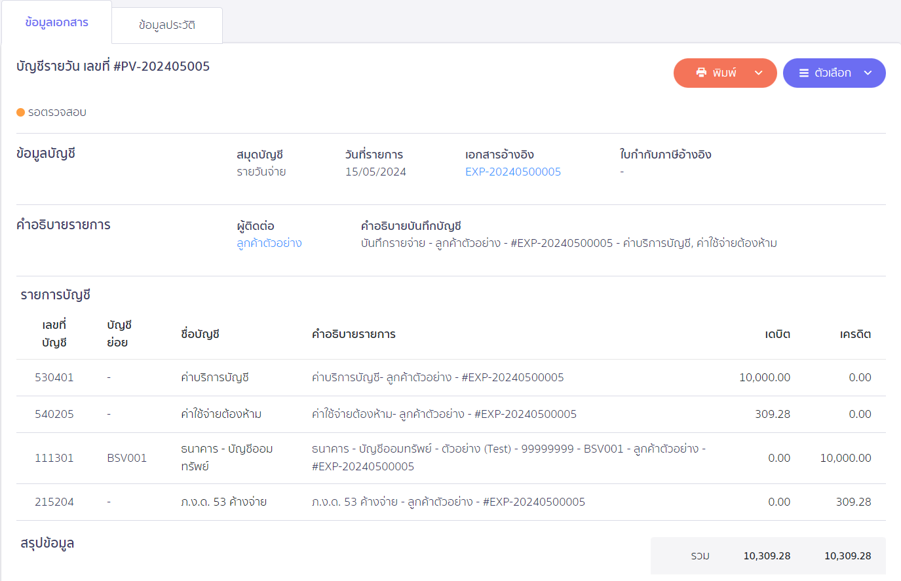Open the reference document link EXP-20240500005
The image size is (901, 581).
click(513, 172)
